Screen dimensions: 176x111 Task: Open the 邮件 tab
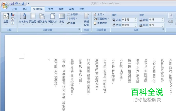tap(61, 9)
